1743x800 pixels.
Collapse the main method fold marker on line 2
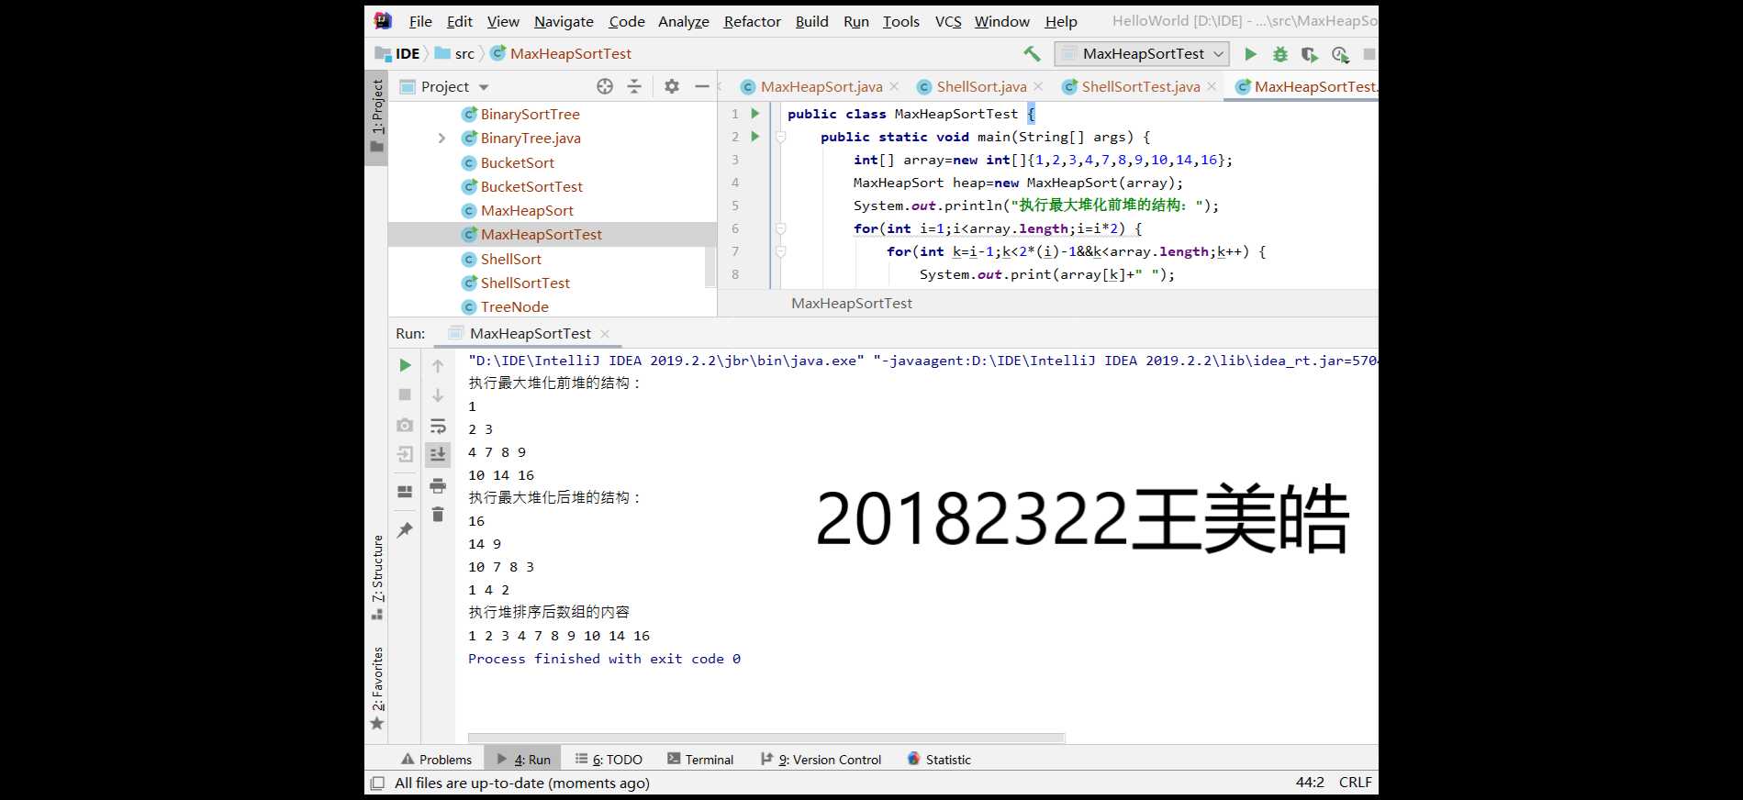(x=780, y=137)
